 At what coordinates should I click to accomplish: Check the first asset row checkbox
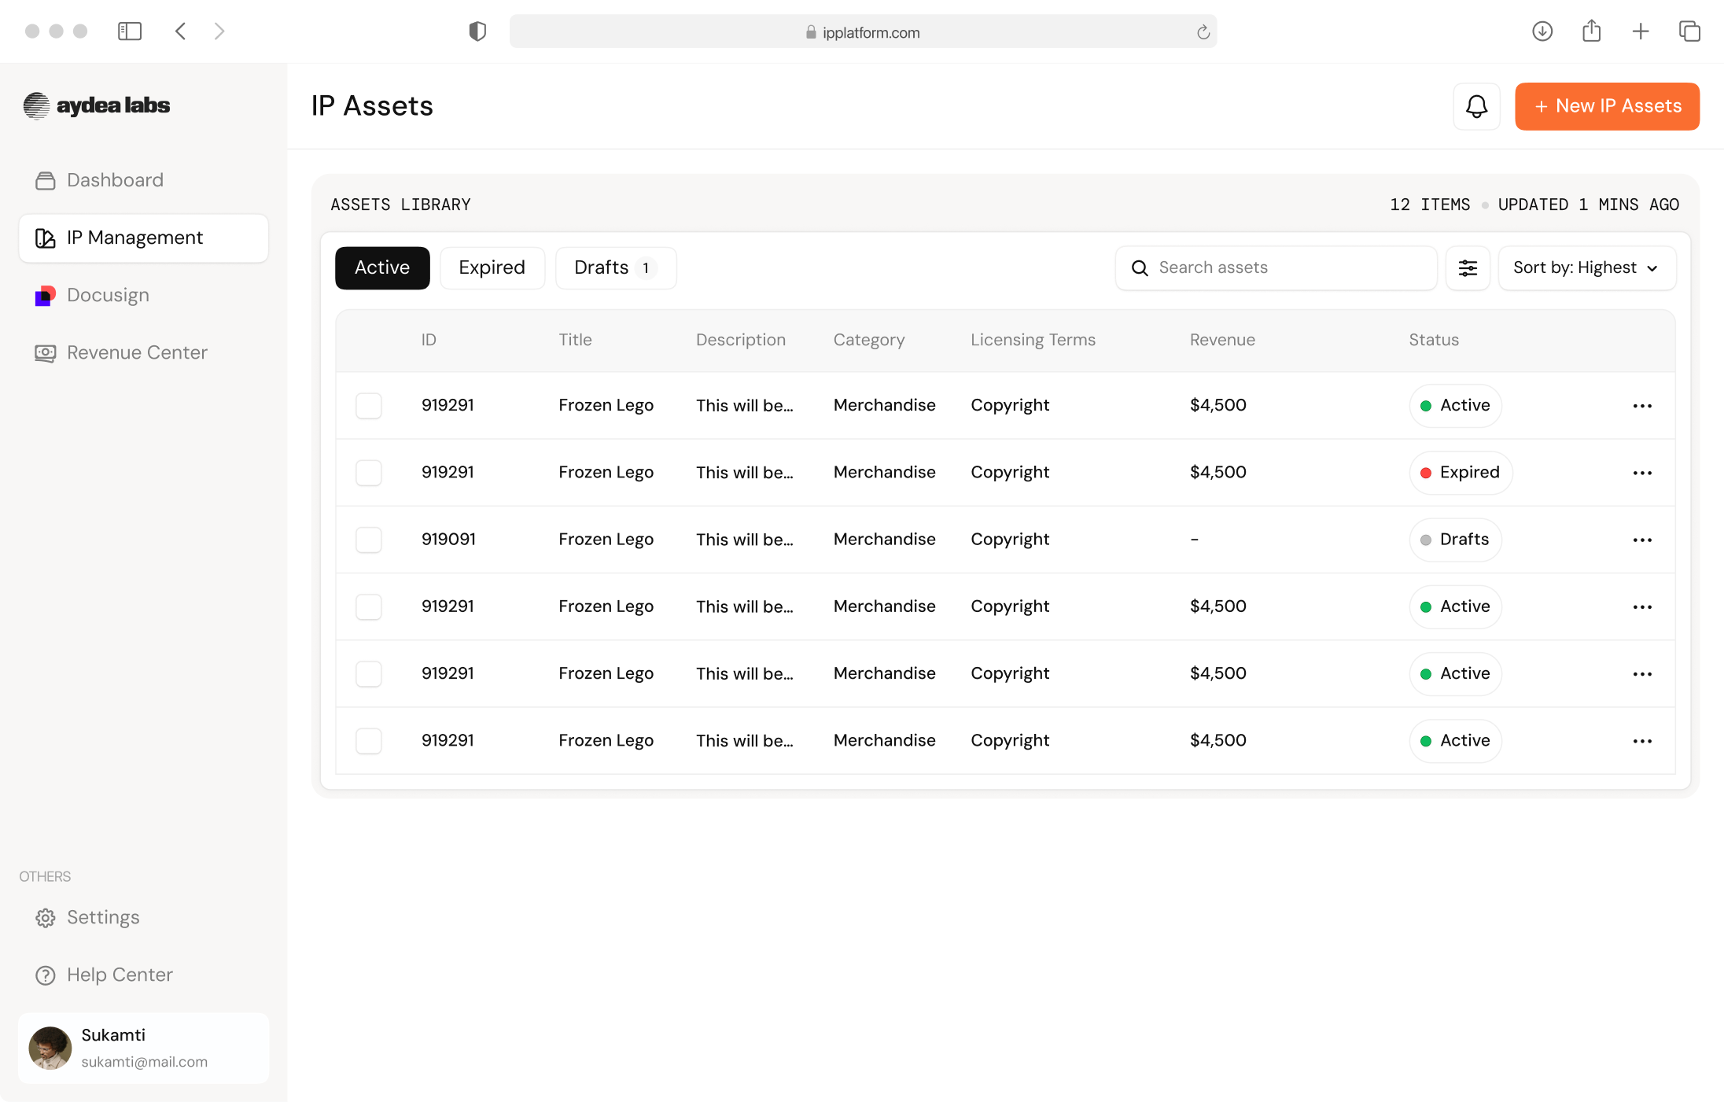[369, 406]
